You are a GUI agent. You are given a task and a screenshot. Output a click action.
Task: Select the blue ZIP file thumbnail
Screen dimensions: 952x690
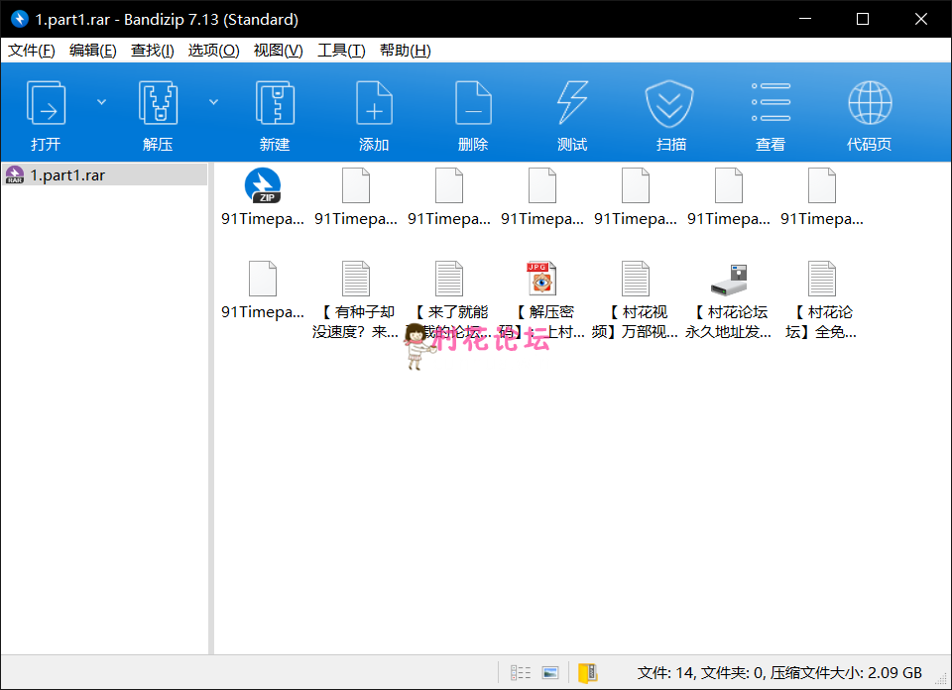tap(261, 184)
